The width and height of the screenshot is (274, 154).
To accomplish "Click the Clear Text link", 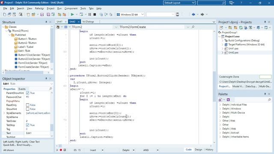I will [x=34, y=142].
